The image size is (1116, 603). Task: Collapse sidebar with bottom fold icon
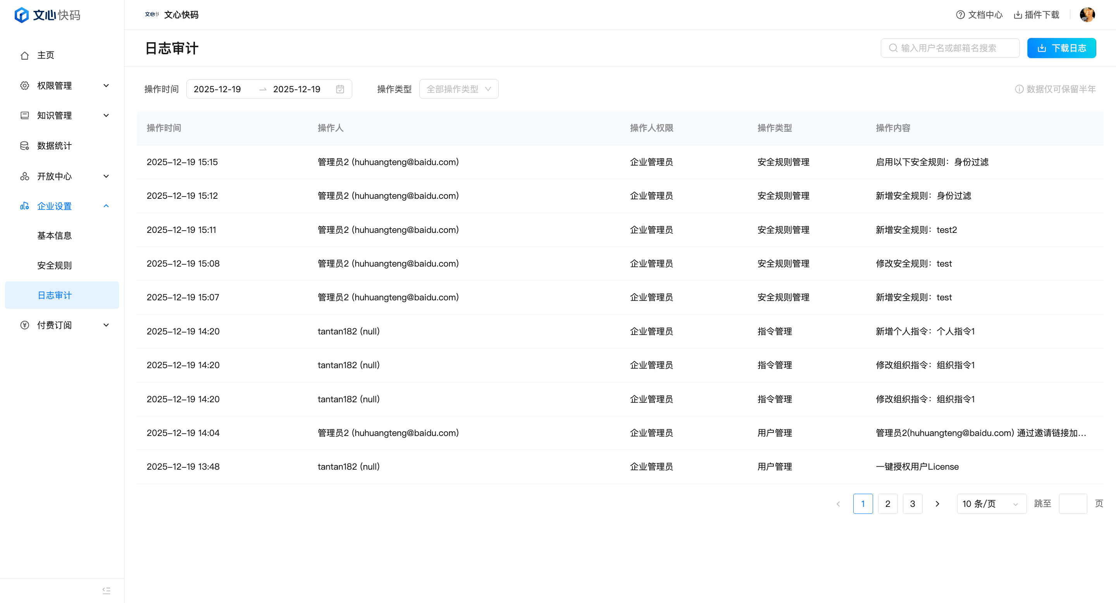tap(106, 591)
